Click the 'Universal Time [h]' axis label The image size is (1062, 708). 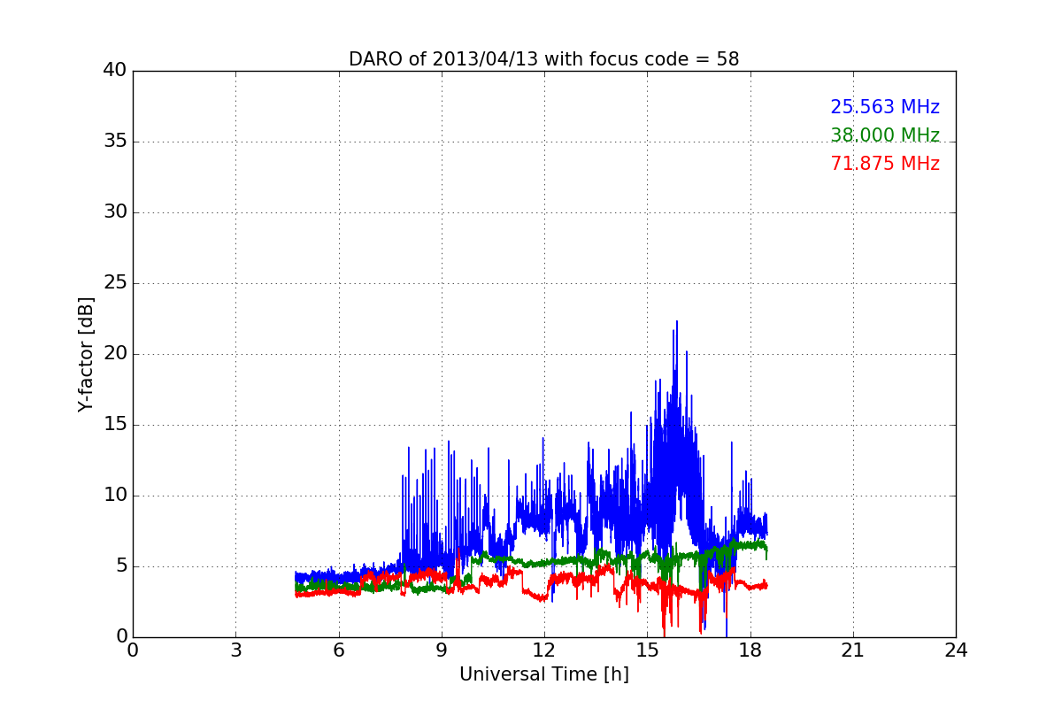(x=544, y=674)
